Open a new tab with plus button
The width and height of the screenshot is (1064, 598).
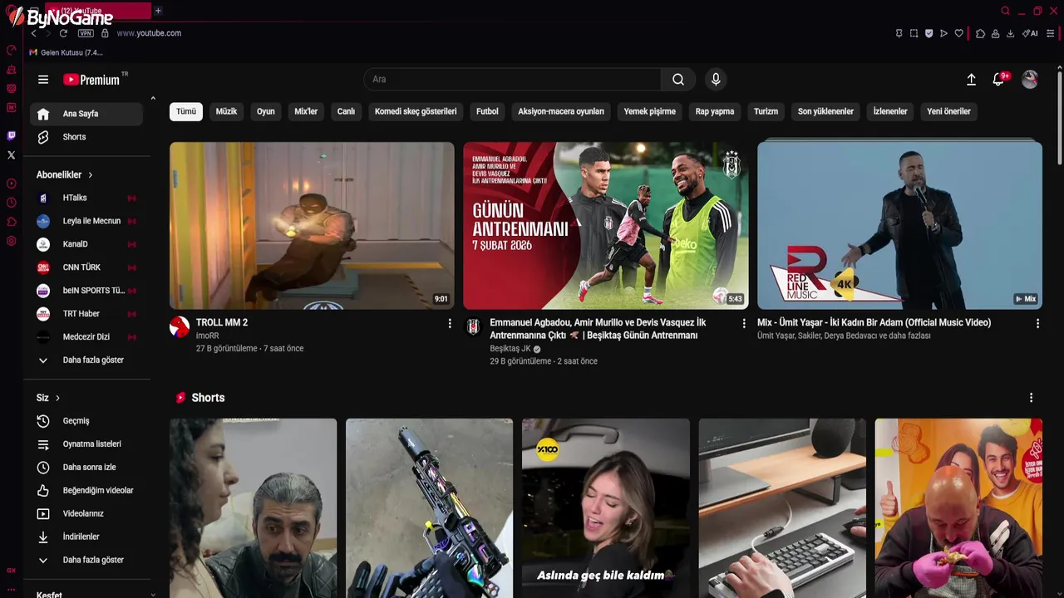point(158,11)
